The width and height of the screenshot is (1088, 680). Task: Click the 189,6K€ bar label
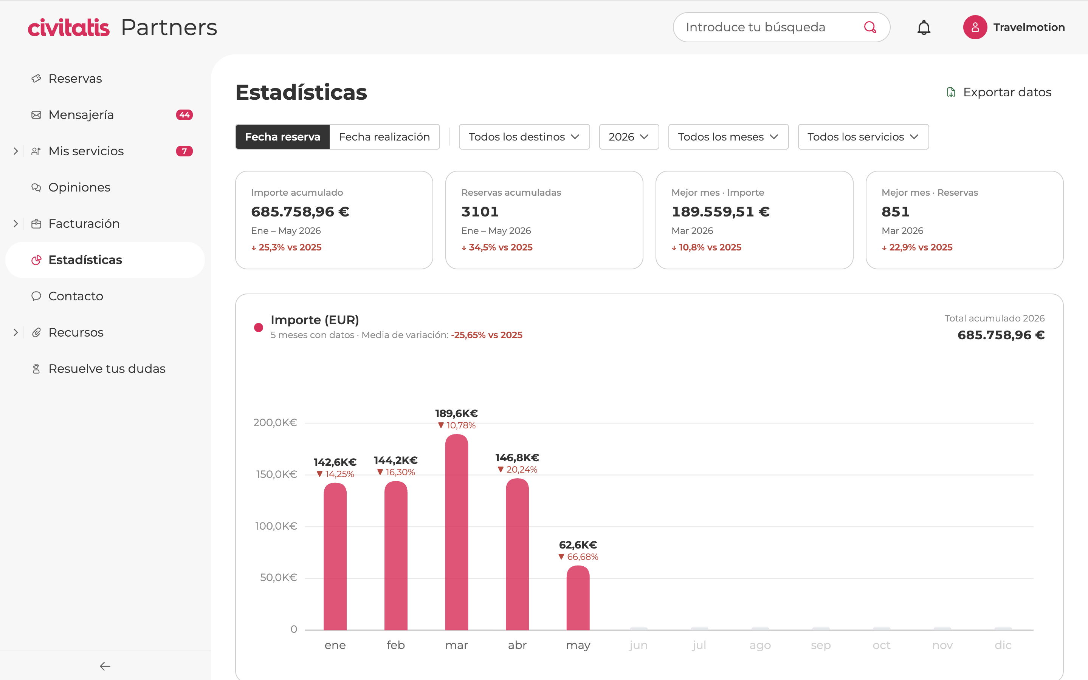tap(456, 413)
